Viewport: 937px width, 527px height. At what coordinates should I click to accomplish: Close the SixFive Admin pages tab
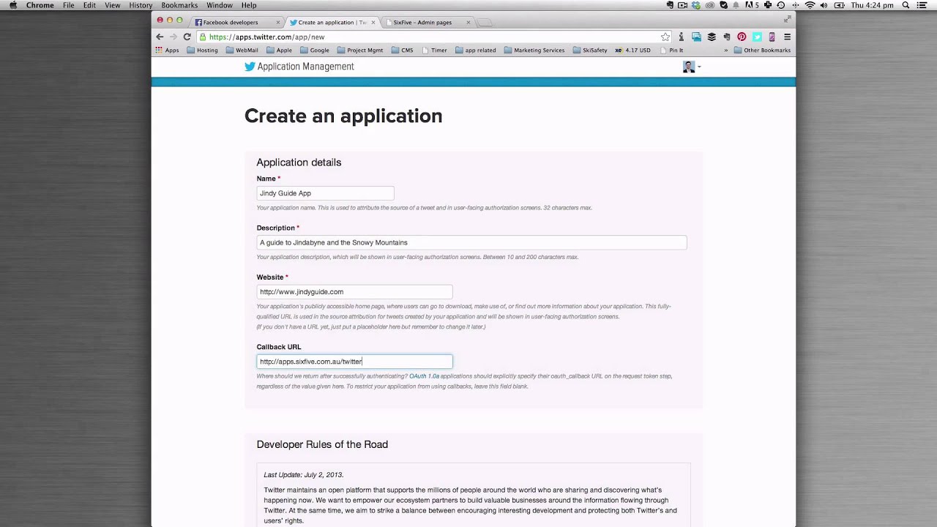pyautogui.click(x=468, y=23)
